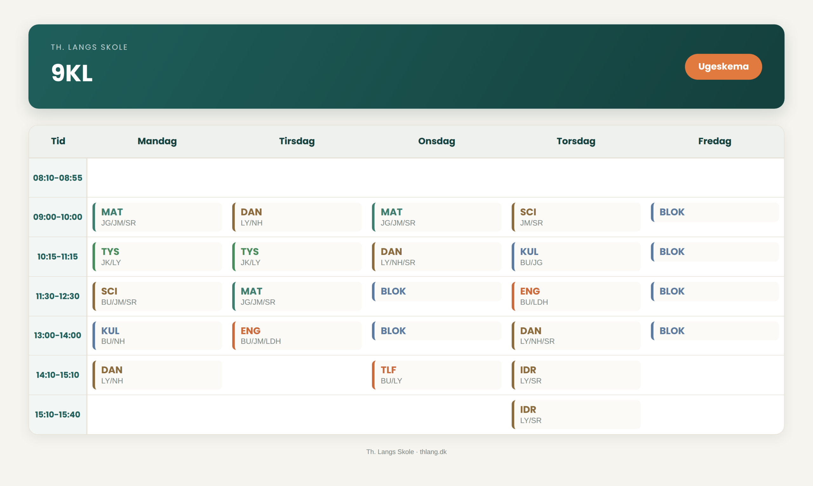Select Monday TYS lesson JK/LY
Image resolution: width=813 pixels, height=486 pixels.
click(x=157, y=256)
